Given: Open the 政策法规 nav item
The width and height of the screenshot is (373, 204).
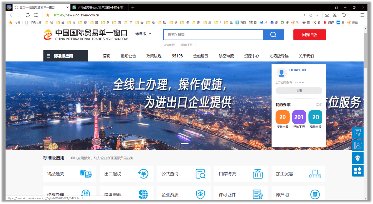Looking at the screenshot, I should click(154, 56).
